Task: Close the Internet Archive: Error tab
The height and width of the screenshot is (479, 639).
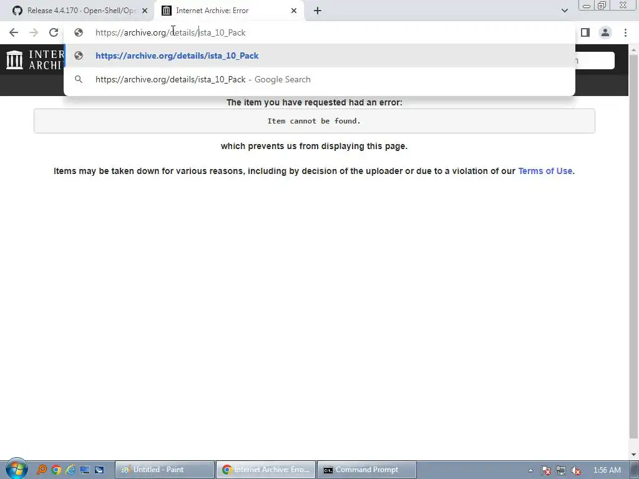Action: tap(294, 11)
